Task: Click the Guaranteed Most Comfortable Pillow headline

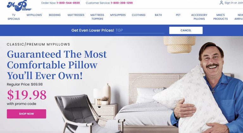Action: pyautogui.click(x=57, y=65)
